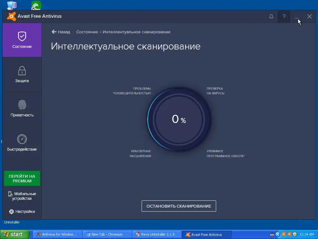Open Настройки gear settings
The image size is (318, 239).
22,212
